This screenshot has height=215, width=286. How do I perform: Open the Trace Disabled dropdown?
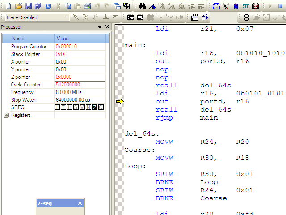coord(67,17)
